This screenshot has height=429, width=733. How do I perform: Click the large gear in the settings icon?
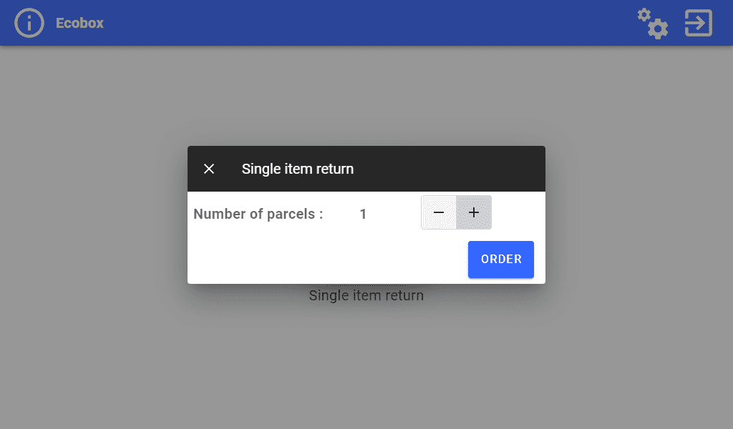click(x=659, y=29)
